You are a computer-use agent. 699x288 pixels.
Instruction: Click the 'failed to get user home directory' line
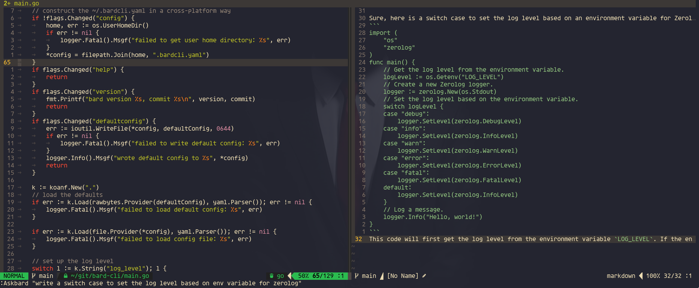click(175, 40)
